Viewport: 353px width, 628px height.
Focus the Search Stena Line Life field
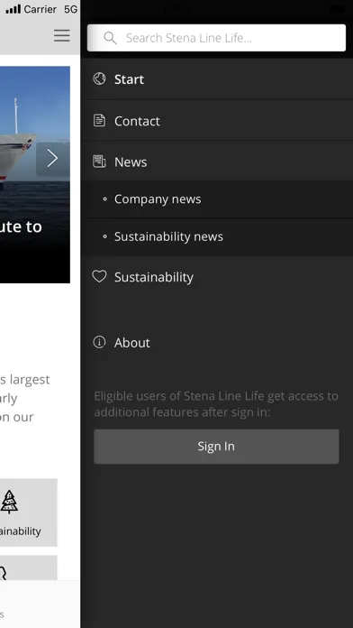click(x=216, y=38)
